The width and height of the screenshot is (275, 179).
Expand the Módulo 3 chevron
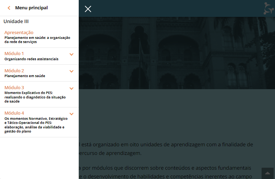pos(71,88)
